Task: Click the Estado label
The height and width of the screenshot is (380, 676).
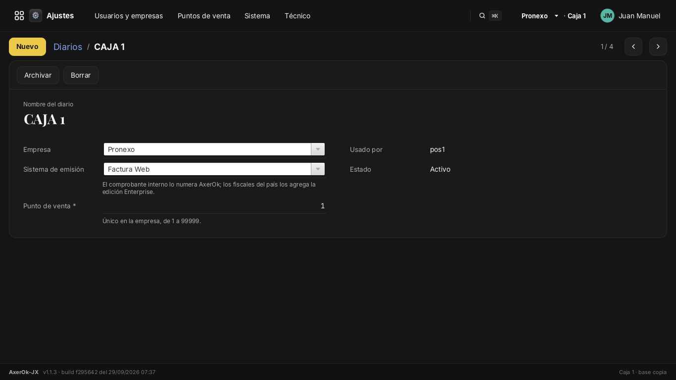Action: pyautogui.click(x=360, y=169)
